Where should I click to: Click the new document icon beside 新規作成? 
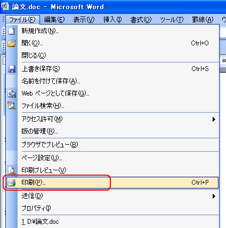(x=12, y=31)
